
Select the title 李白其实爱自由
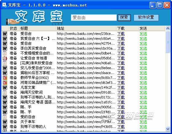33,48
